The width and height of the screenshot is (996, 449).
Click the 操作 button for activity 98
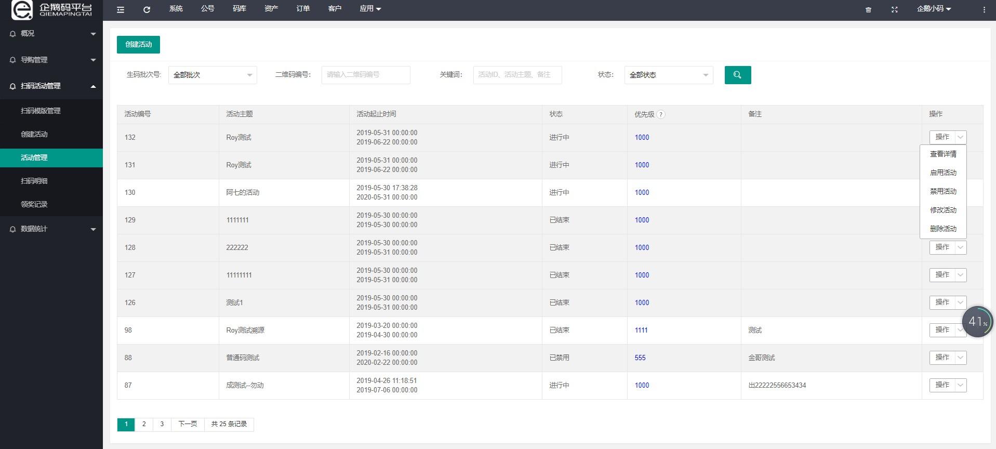942,330
